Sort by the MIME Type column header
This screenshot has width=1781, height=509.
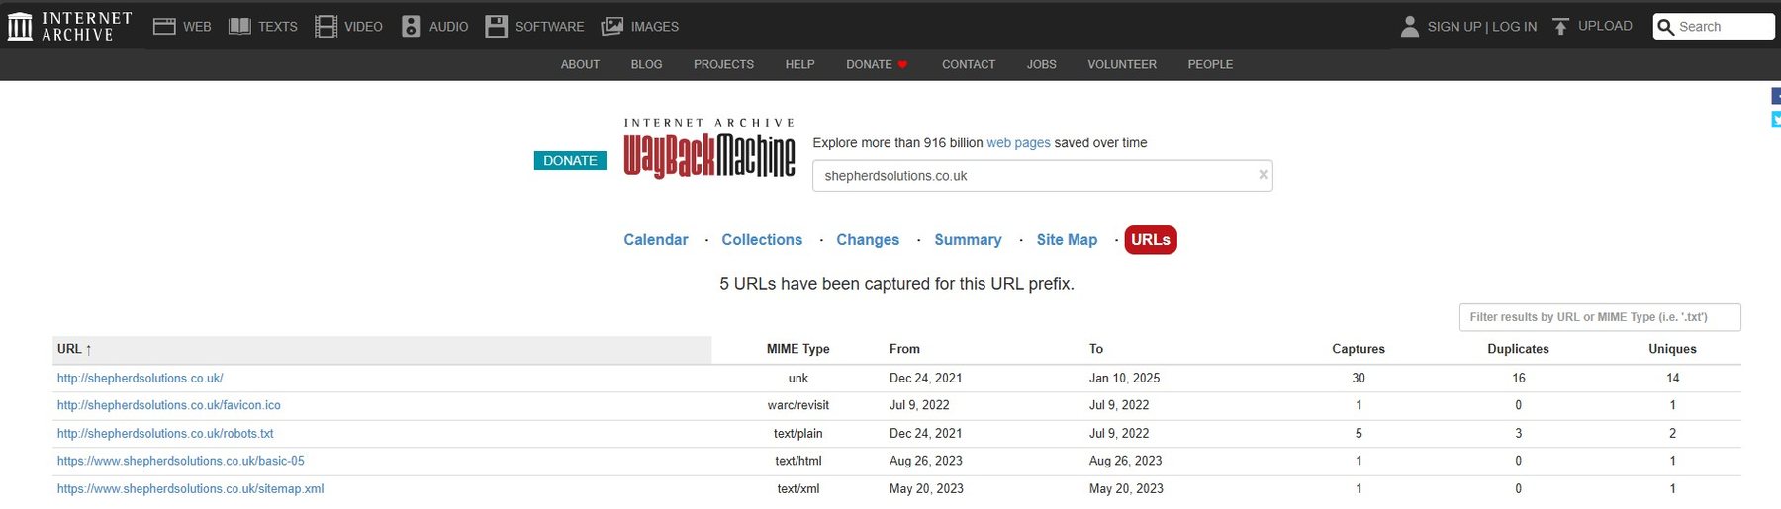coord(797,349)
